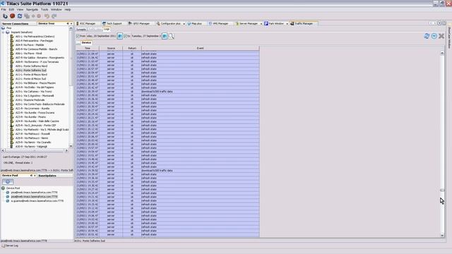Click the refresh icon at panel top right
This screenshot has width=452, height=254.
click(x=427, y=36)
